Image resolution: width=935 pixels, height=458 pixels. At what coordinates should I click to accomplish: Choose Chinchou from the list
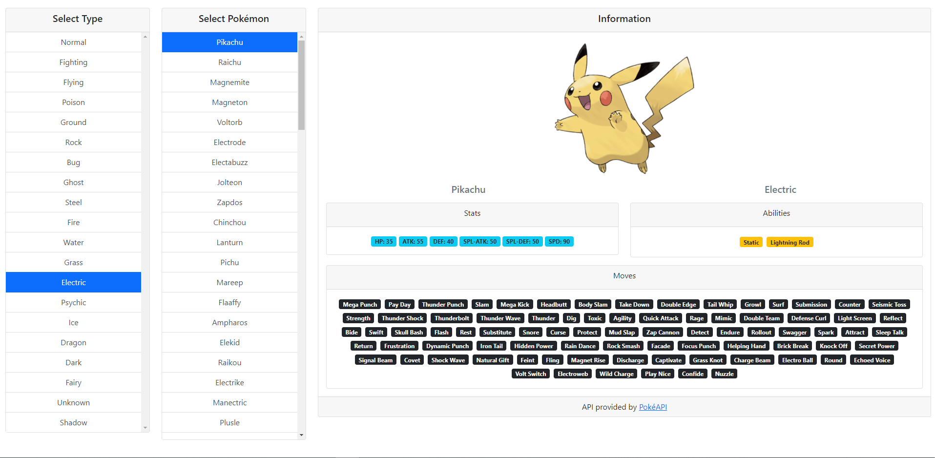pyautogui.click(x=229, y=222)
